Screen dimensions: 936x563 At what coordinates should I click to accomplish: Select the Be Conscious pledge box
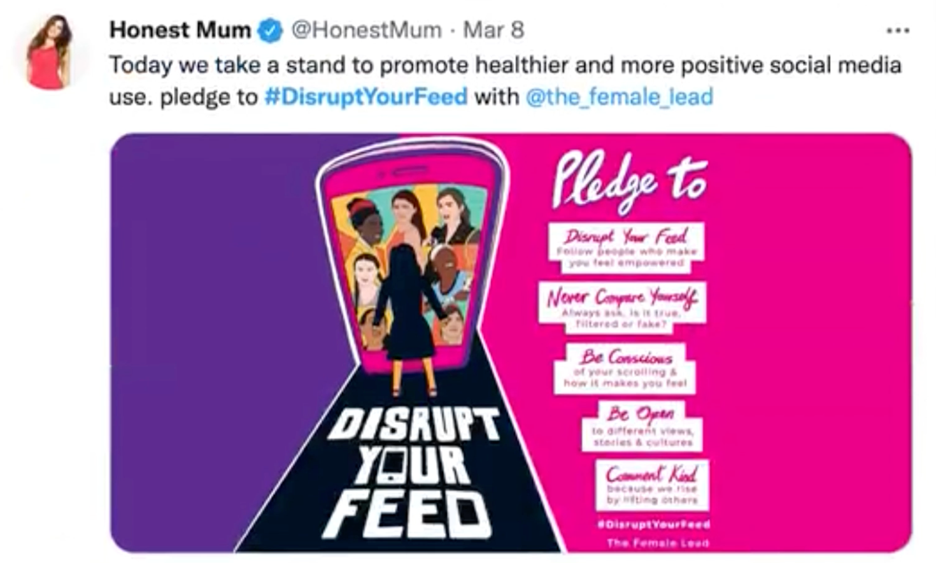pos(624,368)
